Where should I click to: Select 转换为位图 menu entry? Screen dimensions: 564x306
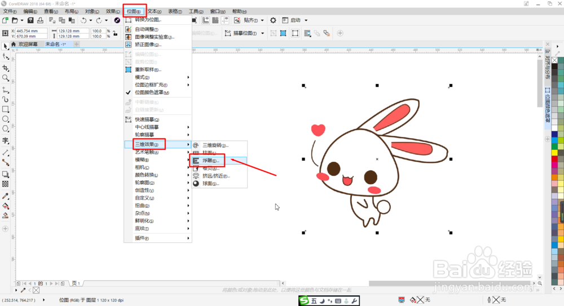coord(157,20)
